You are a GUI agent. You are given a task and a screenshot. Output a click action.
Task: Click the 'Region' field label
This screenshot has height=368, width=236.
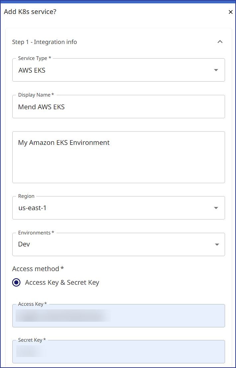point(26,196)
